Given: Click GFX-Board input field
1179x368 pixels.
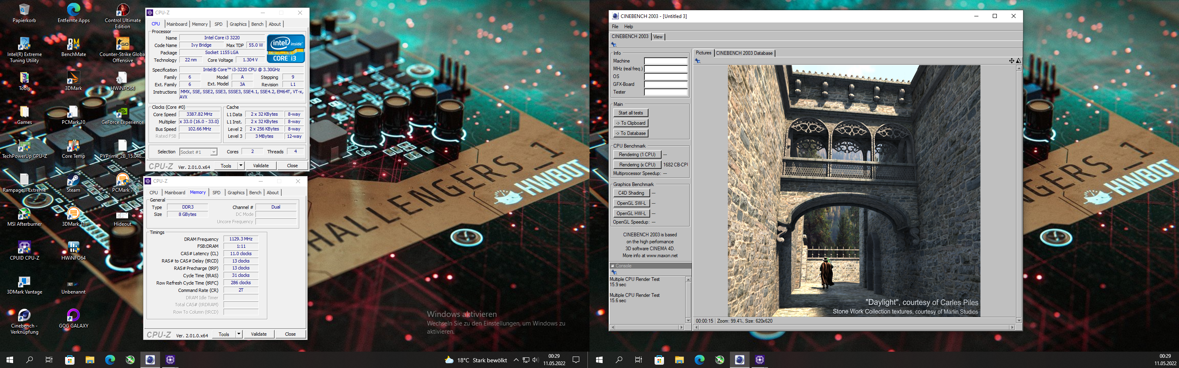Looking at the screenshot, I should tap(666, 84).
